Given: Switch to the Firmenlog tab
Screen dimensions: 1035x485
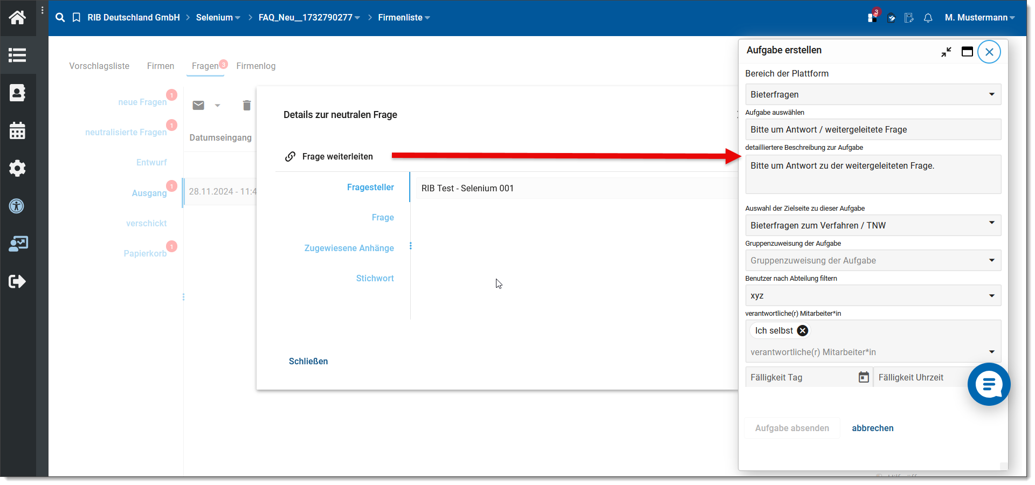Looking at the screenshot, I should pyautogui.click(x=256, y=66).
